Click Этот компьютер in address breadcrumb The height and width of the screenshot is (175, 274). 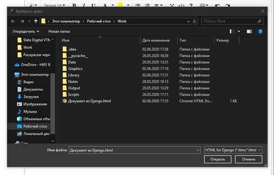[66, 21]
